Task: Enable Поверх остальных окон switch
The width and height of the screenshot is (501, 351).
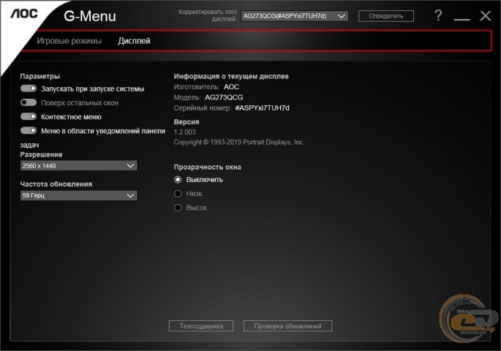Action: click(29, 102)
